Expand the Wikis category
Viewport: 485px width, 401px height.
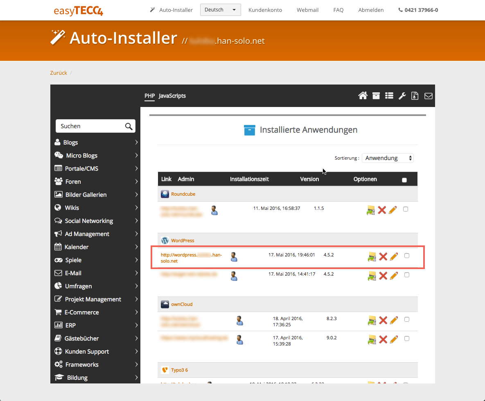[96, 208]
